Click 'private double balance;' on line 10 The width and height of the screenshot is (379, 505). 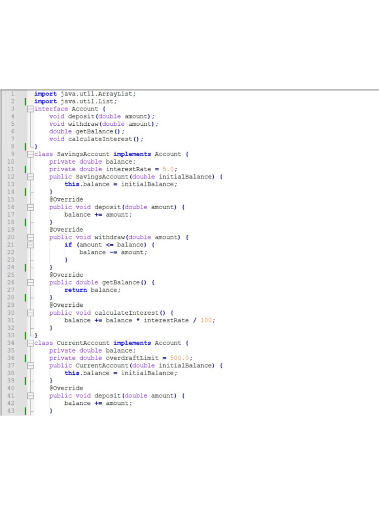(92, 162)
